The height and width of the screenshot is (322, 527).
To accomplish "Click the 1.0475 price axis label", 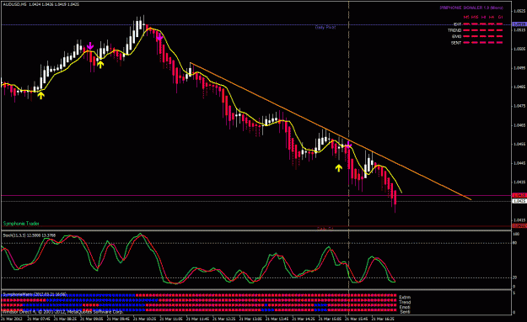I will point(519,106).
